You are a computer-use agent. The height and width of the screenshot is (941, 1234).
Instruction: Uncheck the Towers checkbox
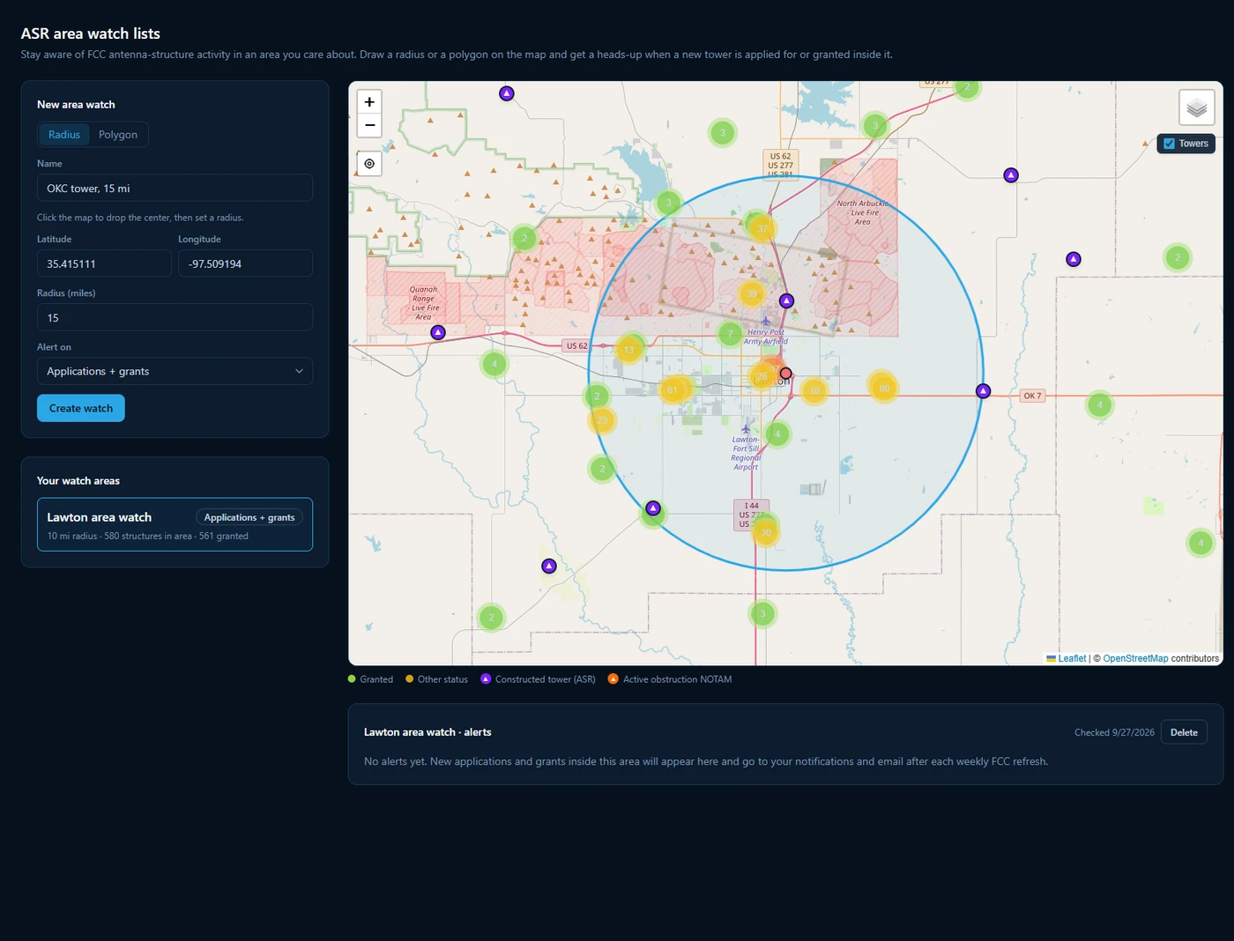(1169, 144)
